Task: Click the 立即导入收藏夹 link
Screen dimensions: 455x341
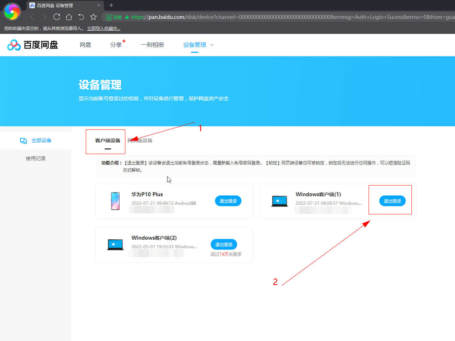Action: click(104, 29)
